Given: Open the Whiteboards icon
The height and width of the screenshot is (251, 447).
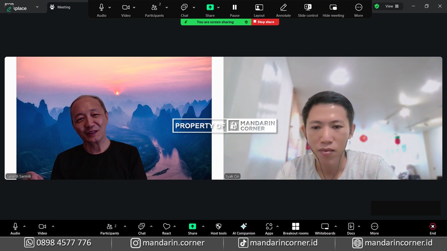Looking at the screenshot, I should [x=325, y=227].
